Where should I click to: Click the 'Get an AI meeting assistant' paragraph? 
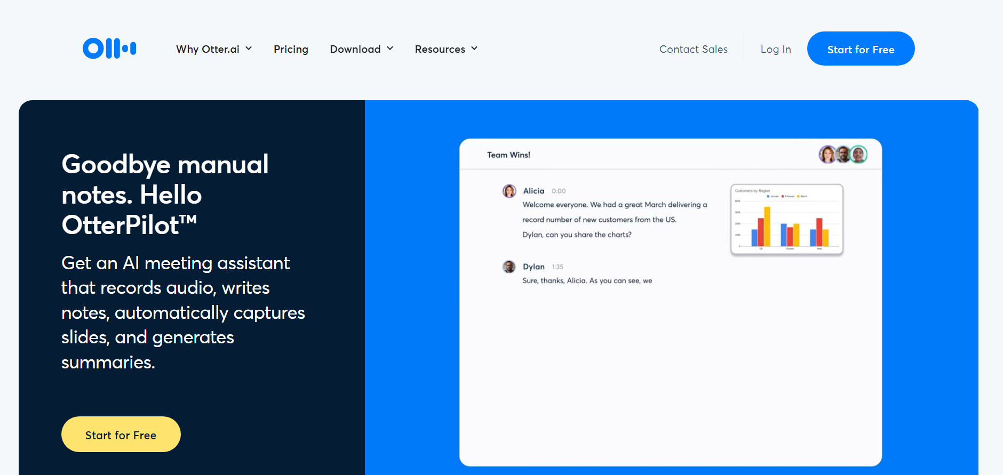(x=183, y=312)
